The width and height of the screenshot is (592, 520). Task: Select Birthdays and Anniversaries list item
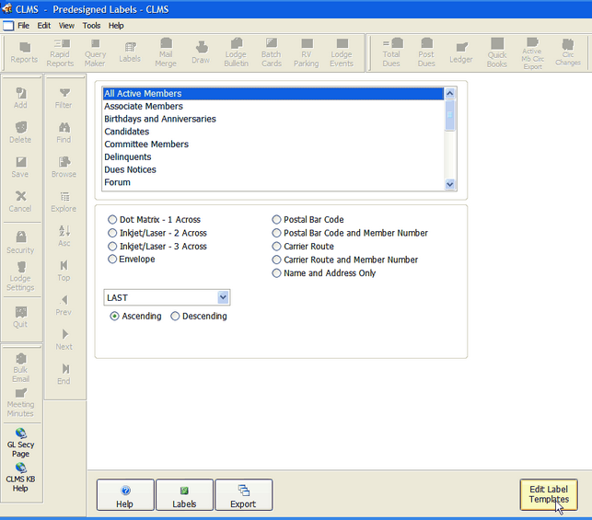pyautogui.click(x=159, y=119)
